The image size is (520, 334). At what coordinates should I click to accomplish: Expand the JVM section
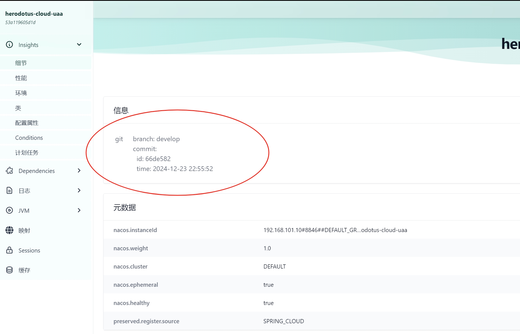click(x=79, y=210)
